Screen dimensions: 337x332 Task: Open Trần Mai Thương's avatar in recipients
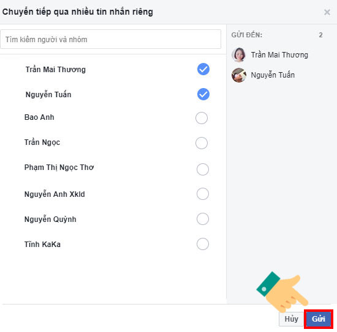tap(238, 54)
